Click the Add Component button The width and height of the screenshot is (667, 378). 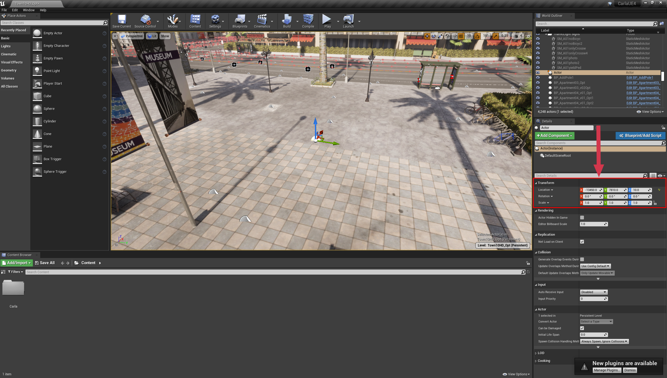coord(554,136)
